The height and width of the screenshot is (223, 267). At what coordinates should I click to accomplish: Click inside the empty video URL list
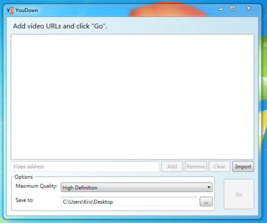point(132,97)
